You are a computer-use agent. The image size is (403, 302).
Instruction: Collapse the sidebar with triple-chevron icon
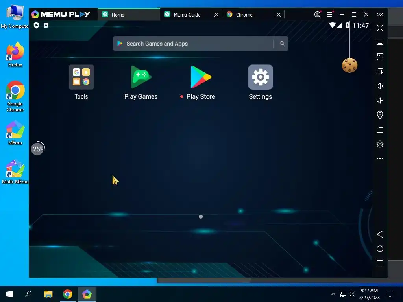pyautogui.click(x=380, y=15)
